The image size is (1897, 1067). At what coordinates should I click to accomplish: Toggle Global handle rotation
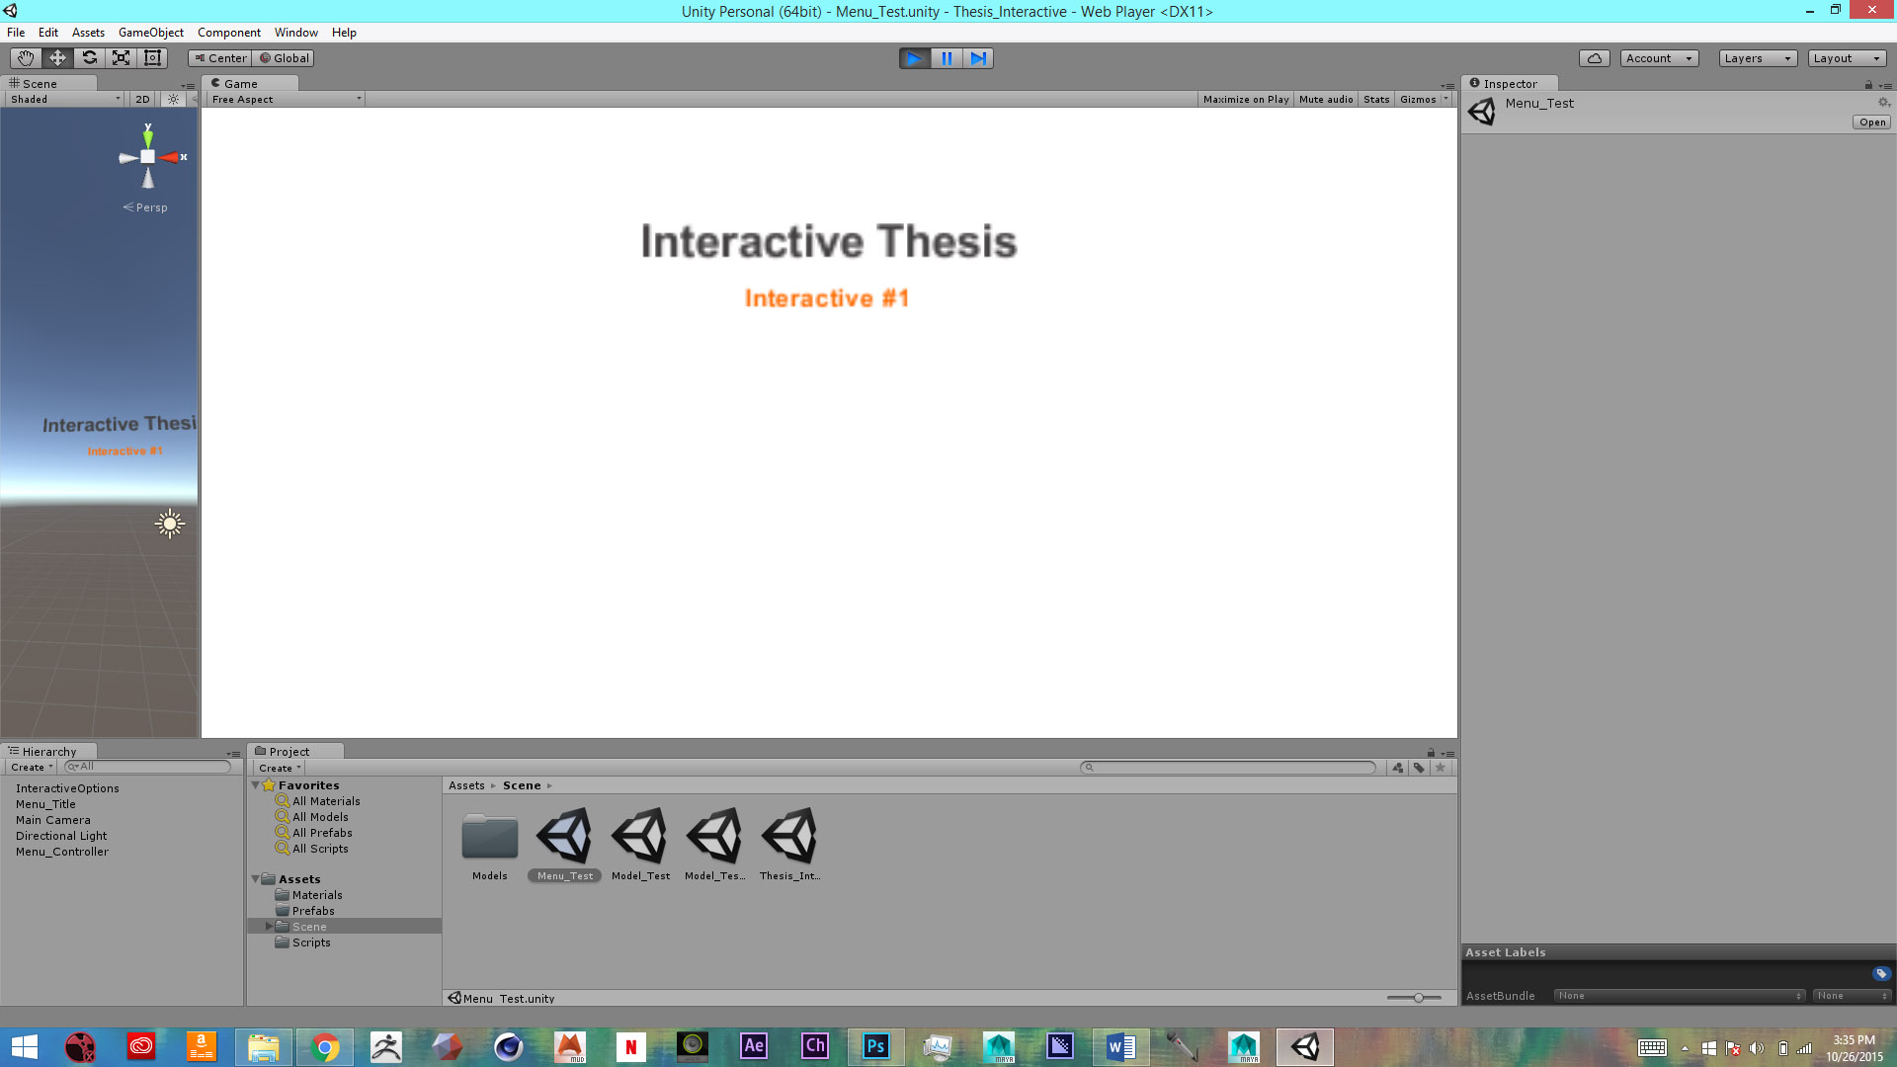point(285,58)
